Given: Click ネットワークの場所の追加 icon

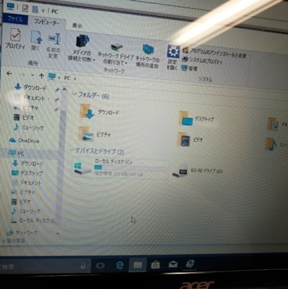Looking at the screenshot, I should coord(148,56).
